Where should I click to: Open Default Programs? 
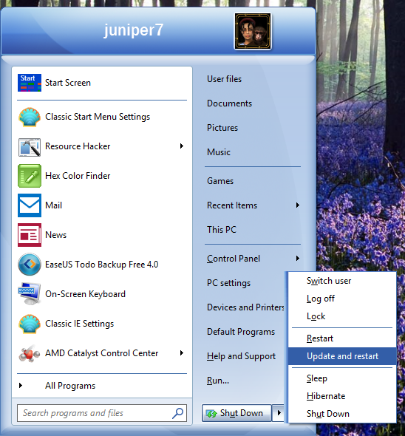click(x=241, y=332)
